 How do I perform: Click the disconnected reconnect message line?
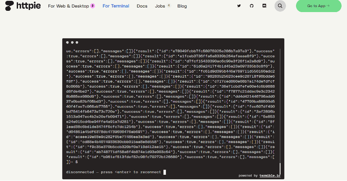pyautogui.click(x=113, y=172)
